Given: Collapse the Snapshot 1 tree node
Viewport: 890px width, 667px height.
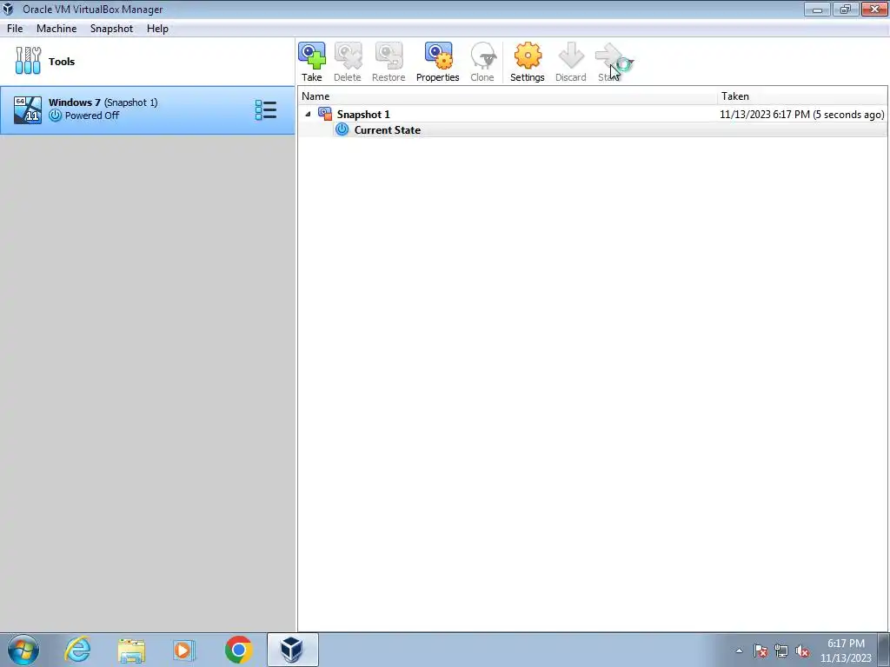Looking at the screenshot, I should point(309,114).
